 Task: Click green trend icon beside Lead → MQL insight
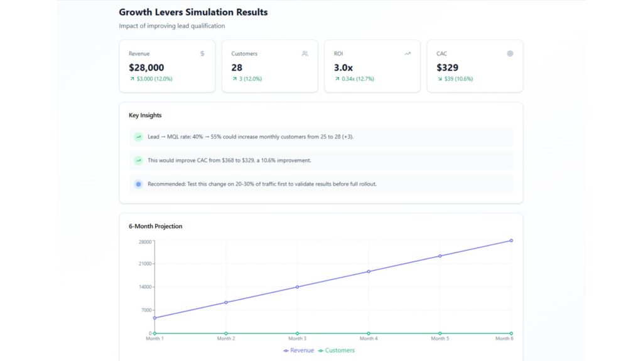click(138, 137)
